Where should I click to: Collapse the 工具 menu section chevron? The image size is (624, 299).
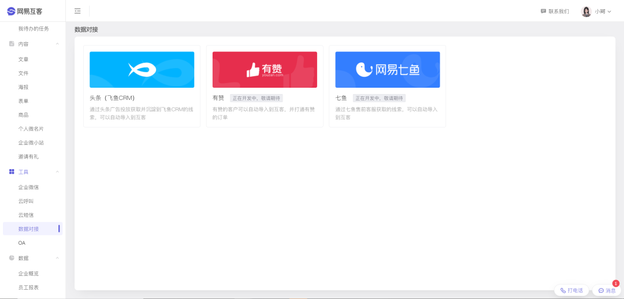(x=57, y=172)
